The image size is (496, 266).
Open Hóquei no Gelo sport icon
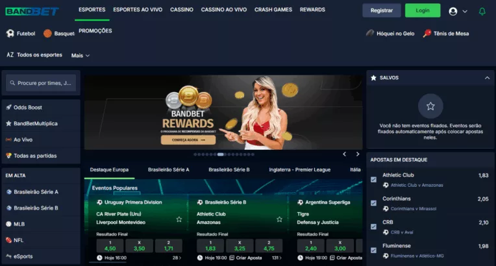(x=370, y=33)
